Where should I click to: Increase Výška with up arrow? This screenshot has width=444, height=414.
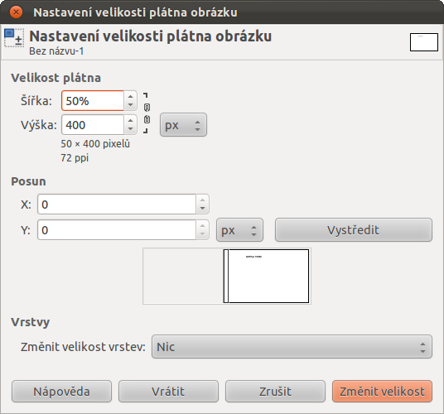click(131, 120)
